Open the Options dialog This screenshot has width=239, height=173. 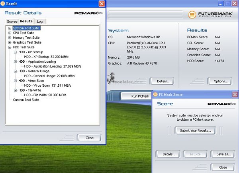pos(220,81)
